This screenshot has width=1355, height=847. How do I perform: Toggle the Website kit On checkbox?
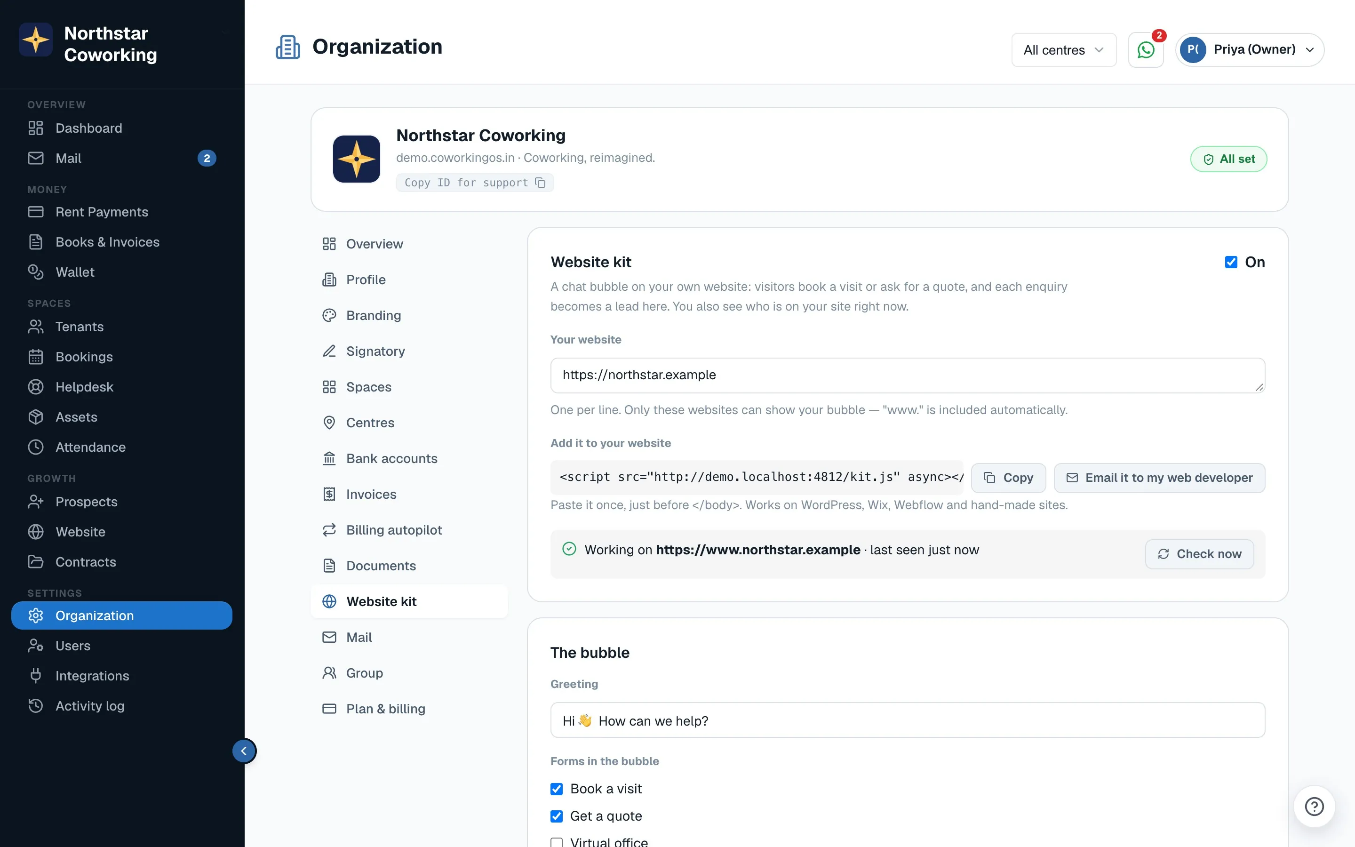tap(1231, 262)
